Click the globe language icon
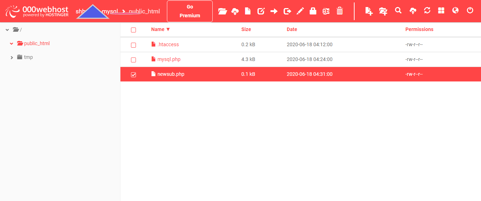This screenshot has height=201, width=481. pyautogui.click(x=456, y=11)
